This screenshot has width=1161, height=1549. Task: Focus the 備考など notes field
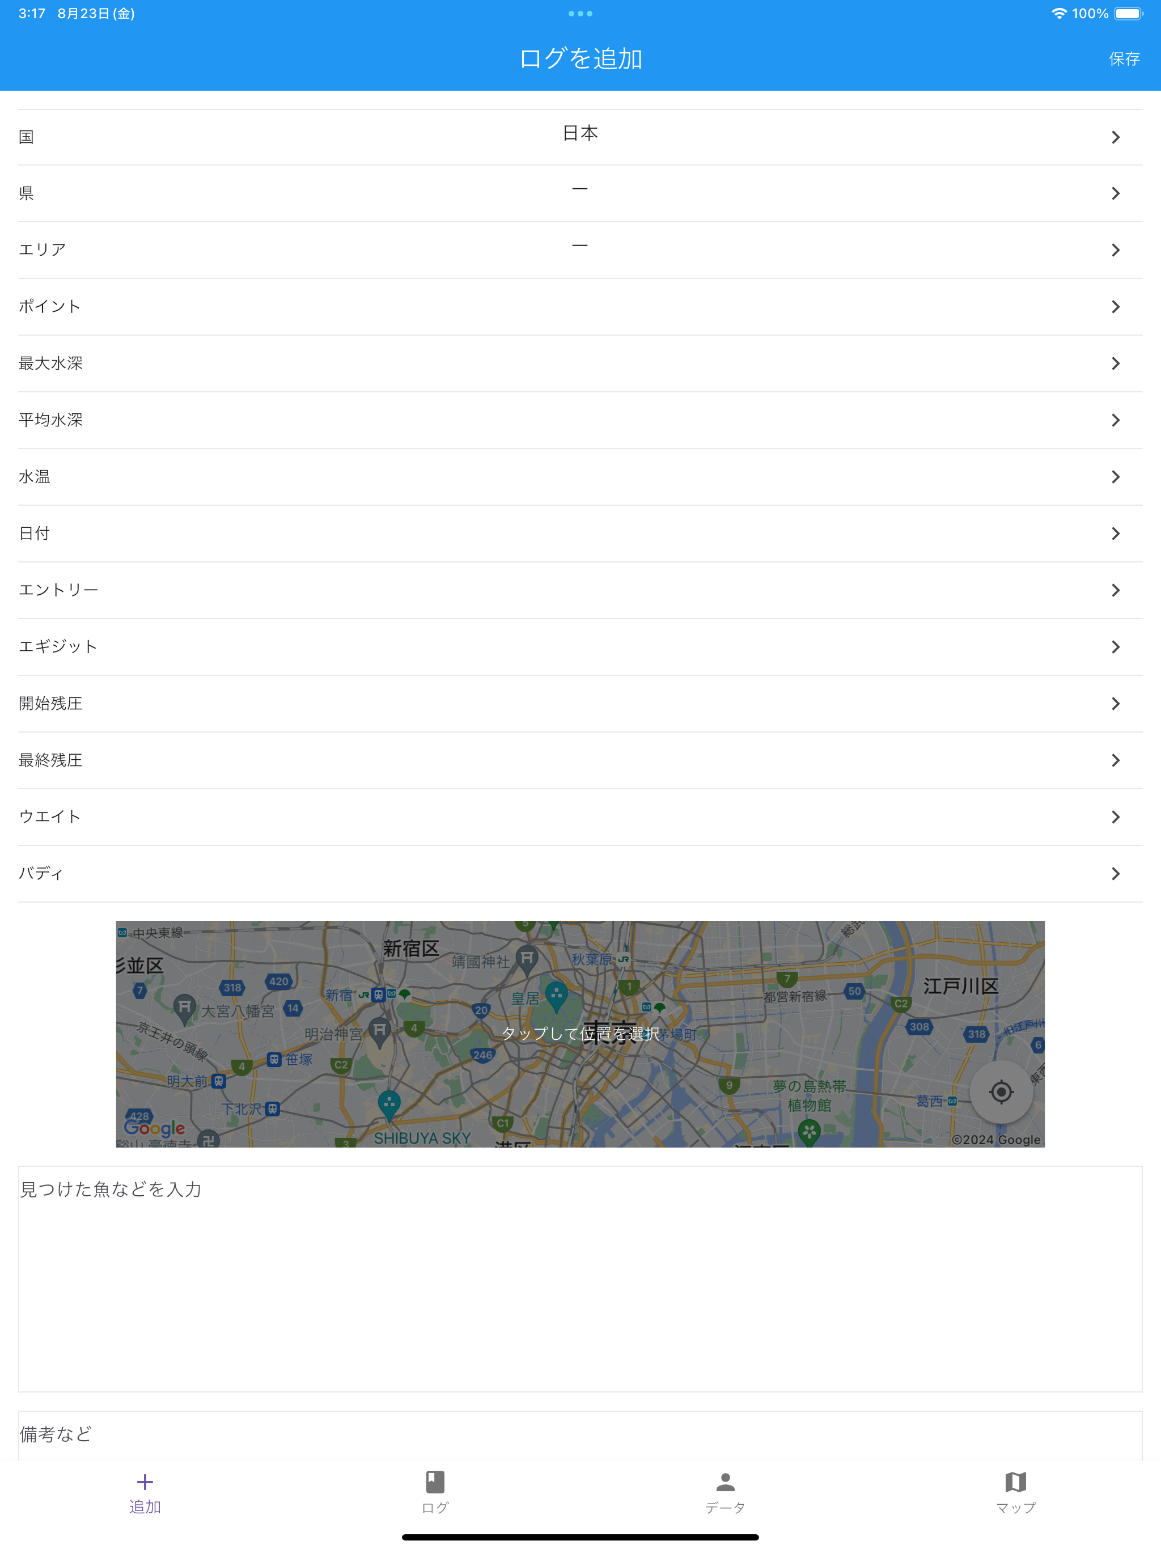(x=580, y=1436)
